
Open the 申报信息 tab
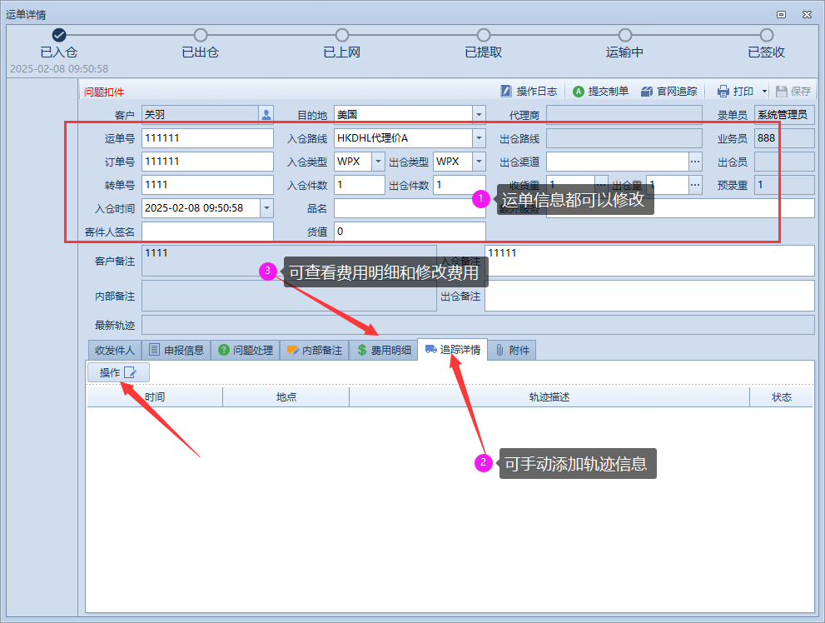176,351
